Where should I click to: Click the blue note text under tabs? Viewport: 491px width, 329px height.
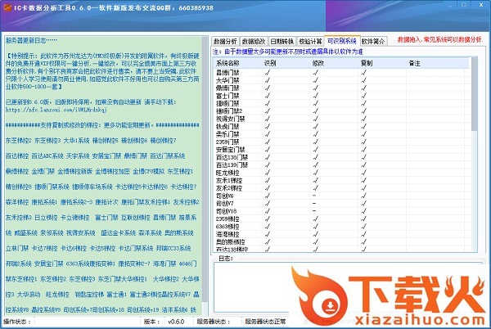click(287, 52)
